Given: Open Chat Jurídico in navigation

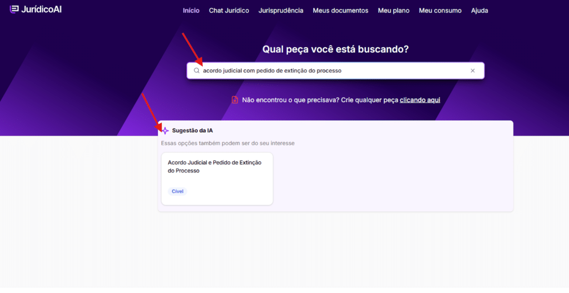Looking at the screenshot, I should tap(229, 11).
